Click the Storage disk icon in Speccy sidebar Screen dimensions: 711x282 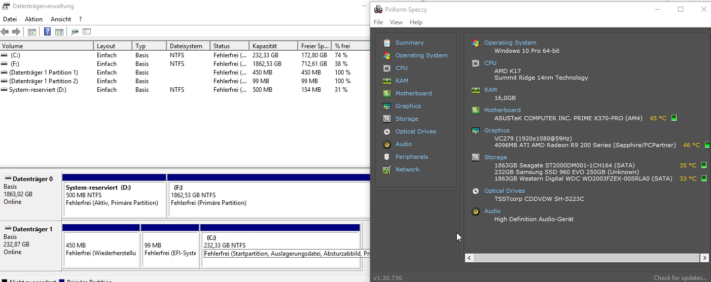tap(387, 119)
